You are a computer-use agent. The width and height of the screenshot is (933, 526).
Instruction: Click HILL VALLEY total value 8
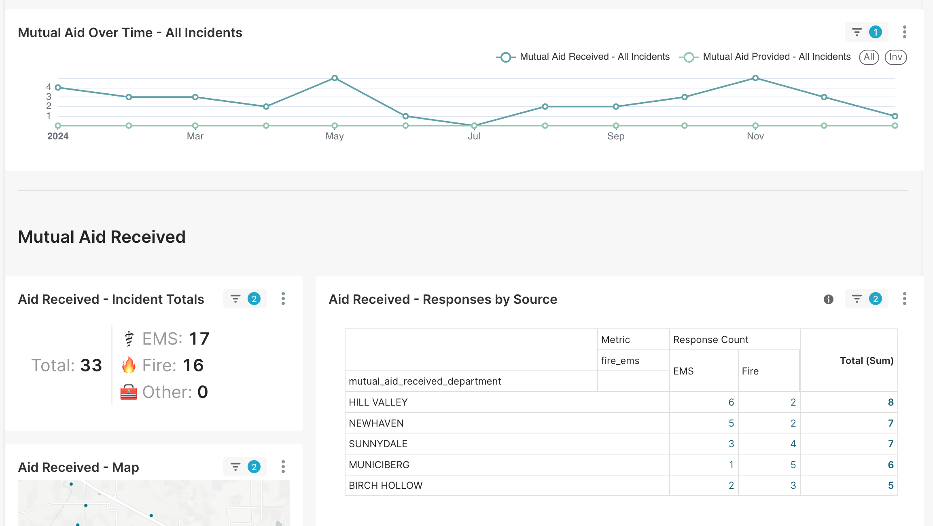(x=891, y=402)
